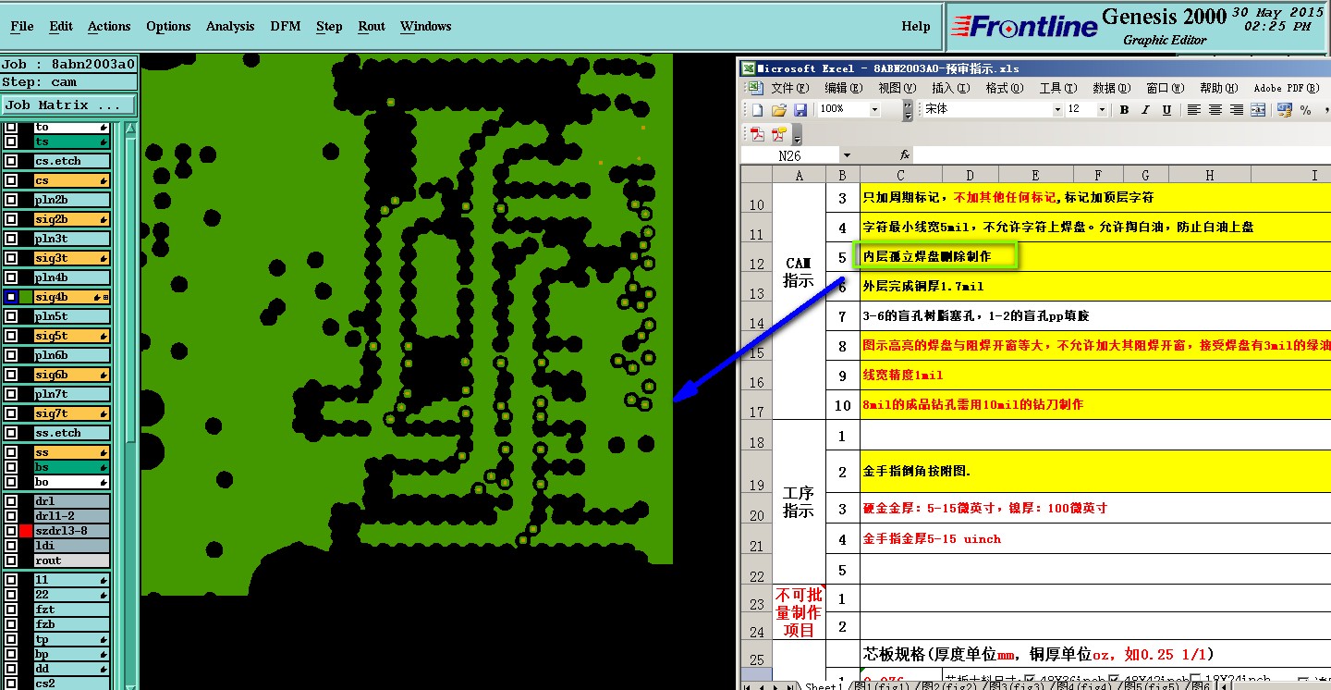This screenshot has width=1331, height=690.
Task: Open Adobe PDF(B) menu in Excel
Action: point(1286,89)
